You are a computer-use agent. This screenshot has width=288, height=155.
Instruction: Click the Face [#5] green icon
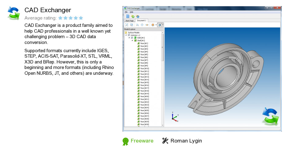pyautogui.click(x=138, y=55)
